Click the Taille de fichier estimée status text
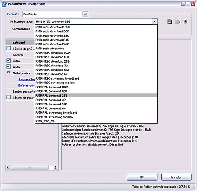Image resolution: width=197 pixels, height=191 pixels. (161, 187)
